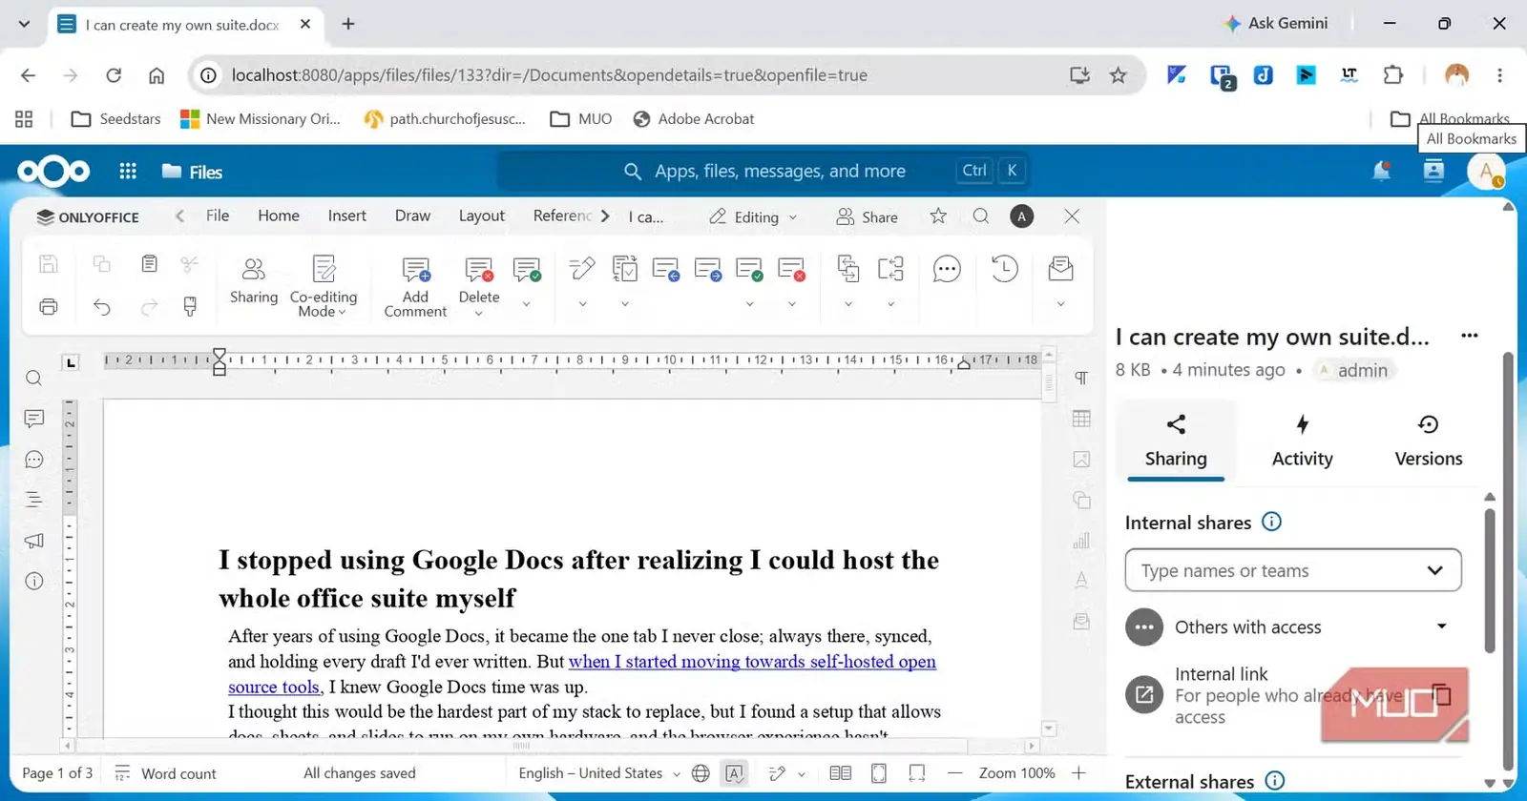This screenshot has width=1527, height=801.
Task: Click the Copy Style paintbrush icon
Action: [x=190, y=306]
